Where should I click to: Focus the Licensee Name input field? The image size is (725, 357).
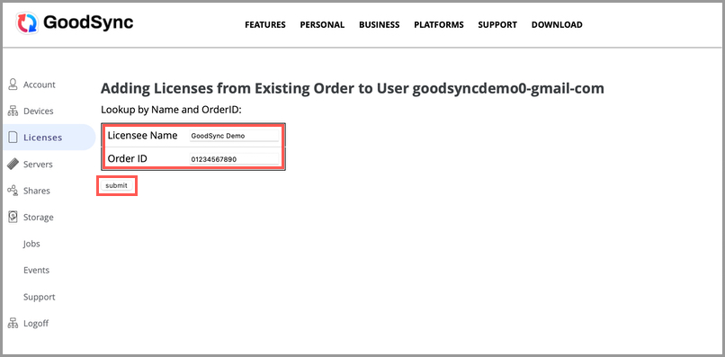(234, 136)
